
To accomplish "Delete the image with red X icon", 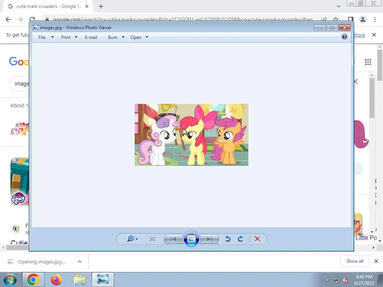I will 257,239.
